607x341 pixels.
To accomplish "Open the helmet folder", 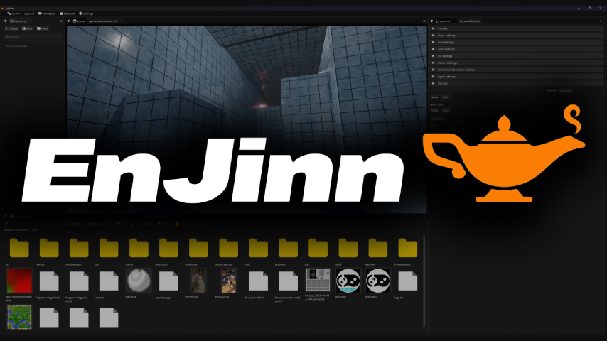I will [x=49, y=248].
